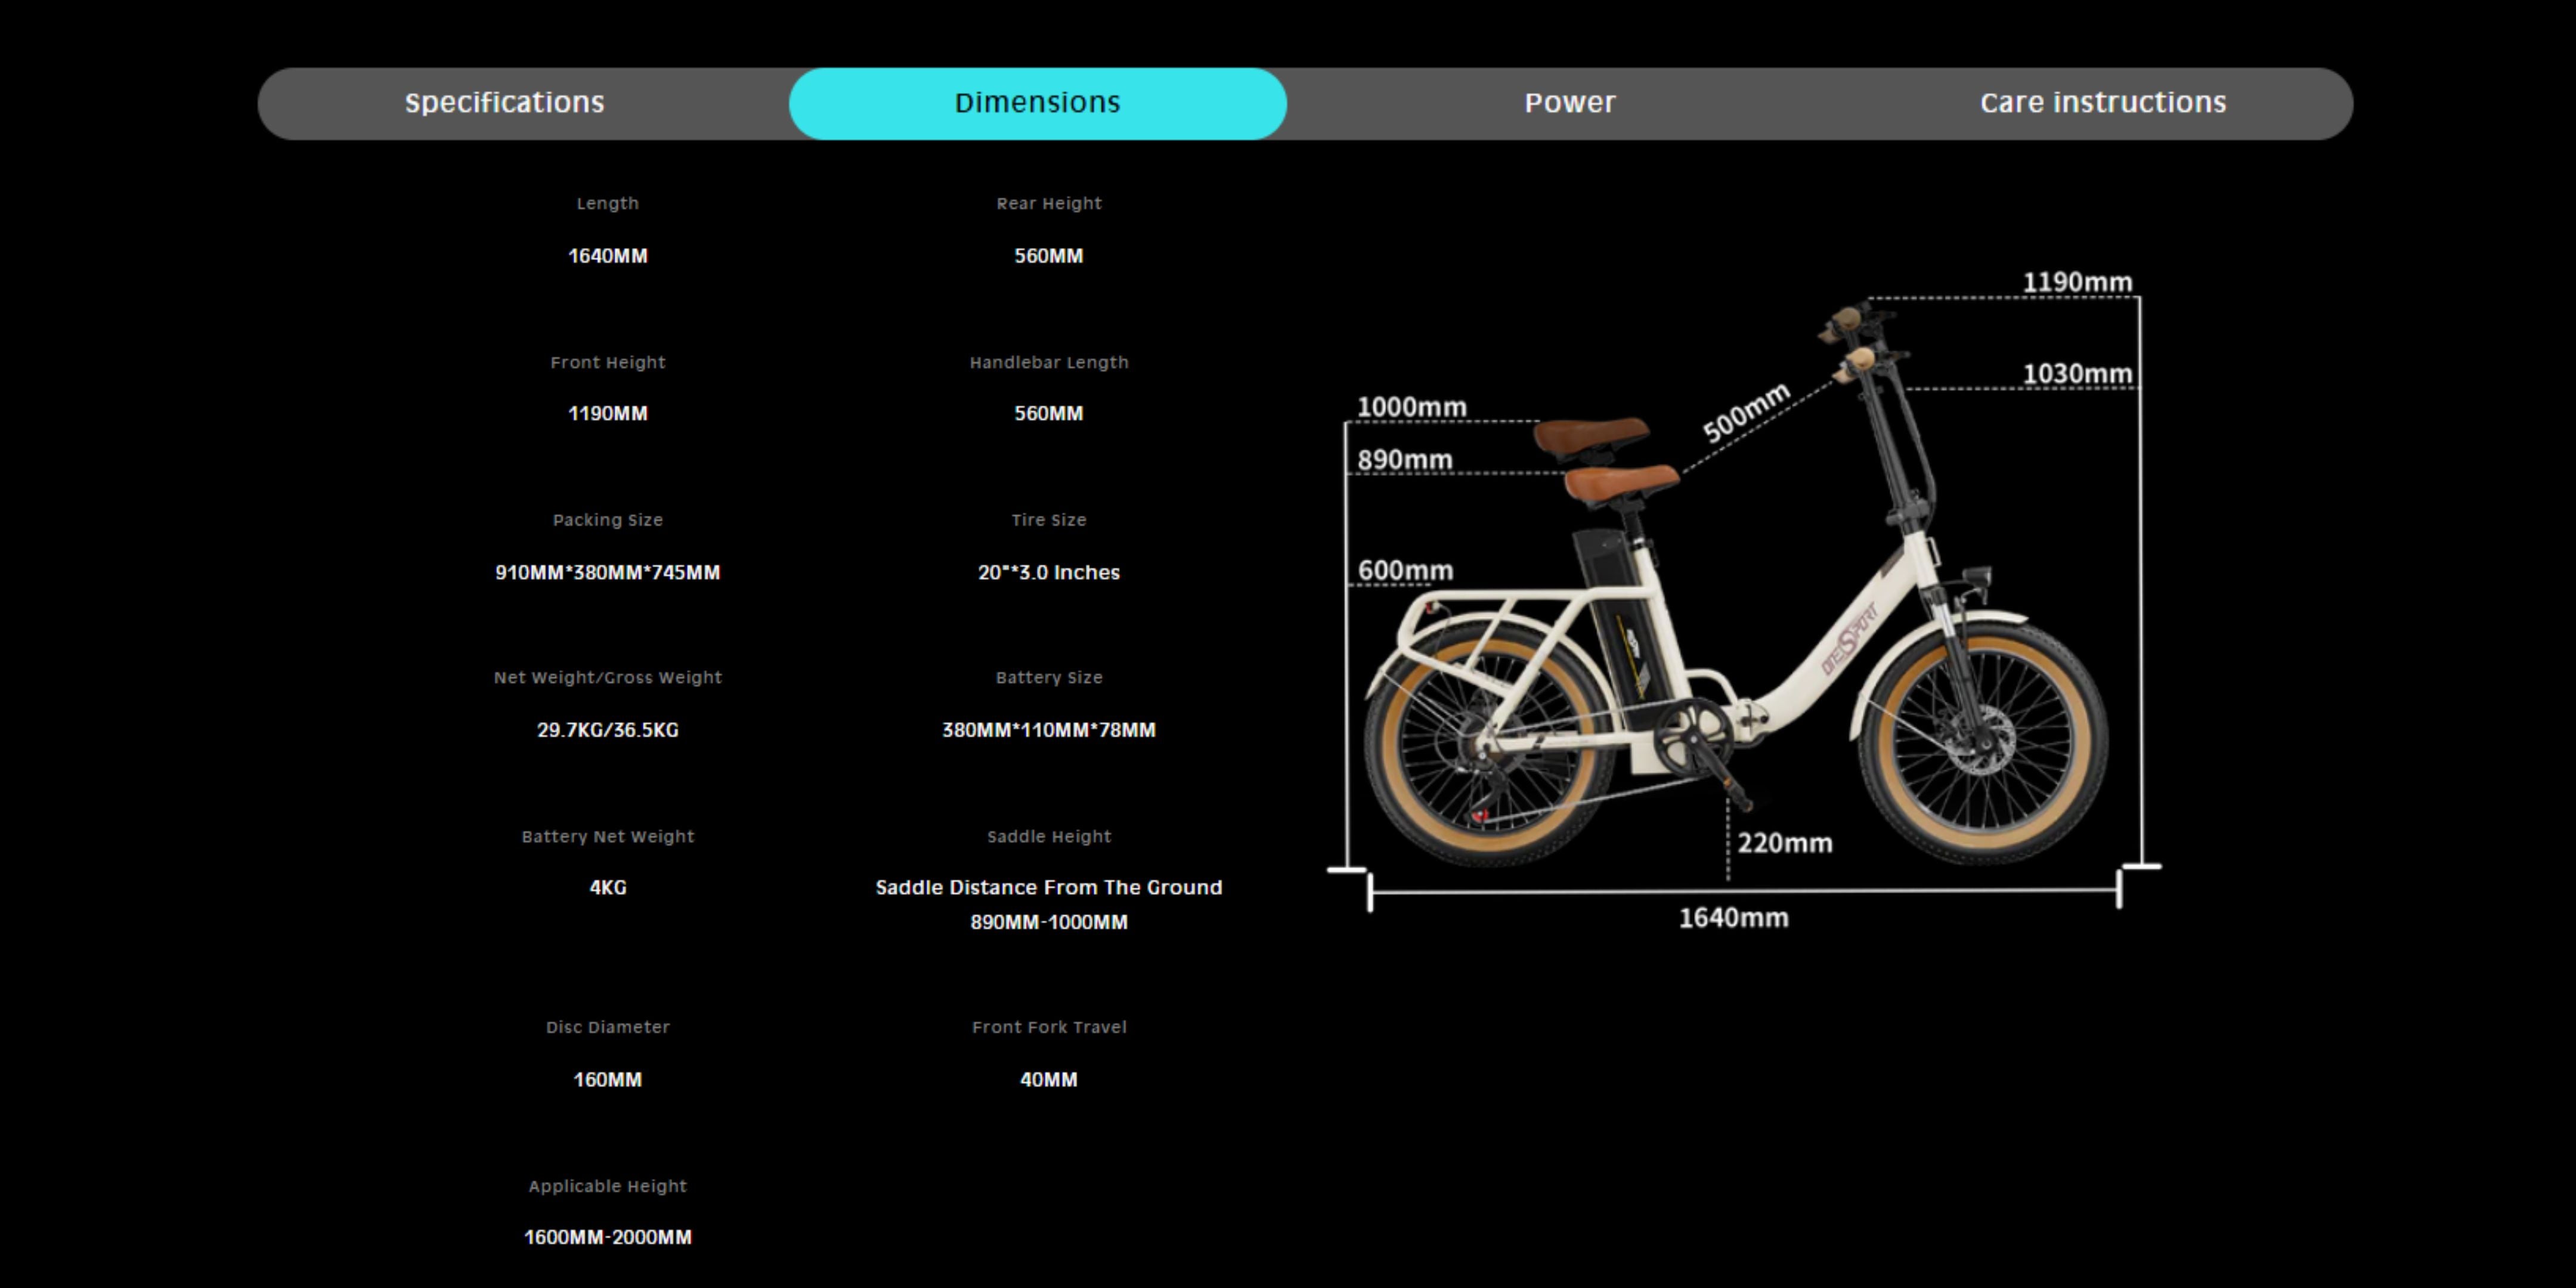
Task: Click the Applicable Height 1600MM-2000MM value
Action: (607, 1238)
